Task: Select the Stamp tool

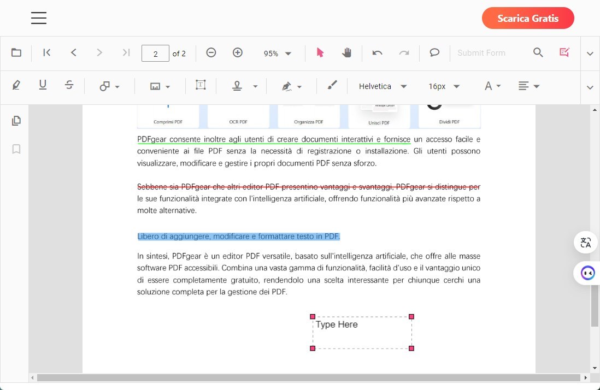Action: point(237,86)
